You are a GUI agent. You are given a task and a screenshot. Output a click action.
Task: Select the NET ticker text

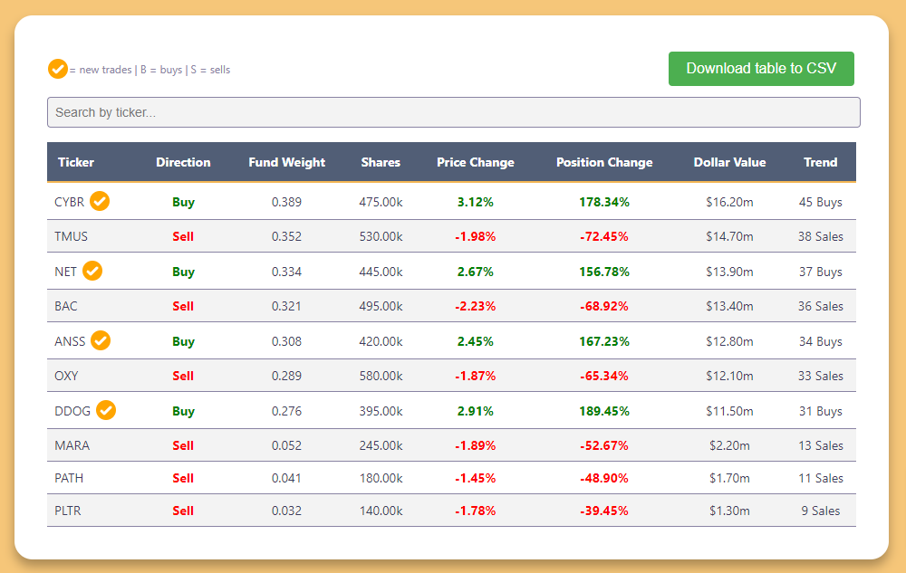[x=65, y=272]
